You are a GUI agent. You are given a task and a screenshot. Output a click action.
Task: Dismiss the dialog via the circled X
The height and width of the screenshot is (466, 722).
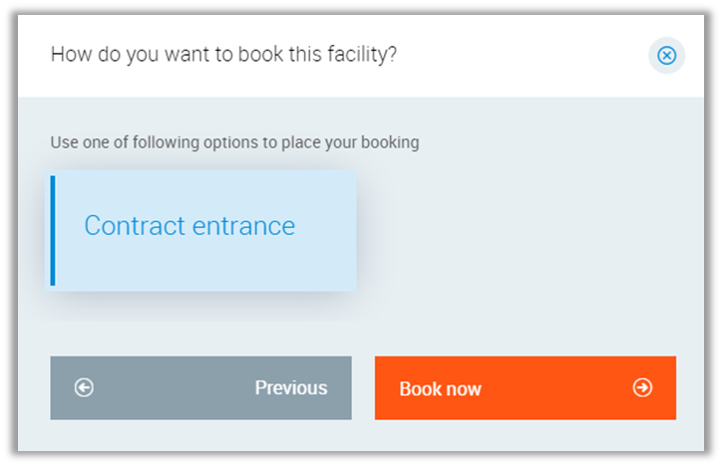point(666,56)
